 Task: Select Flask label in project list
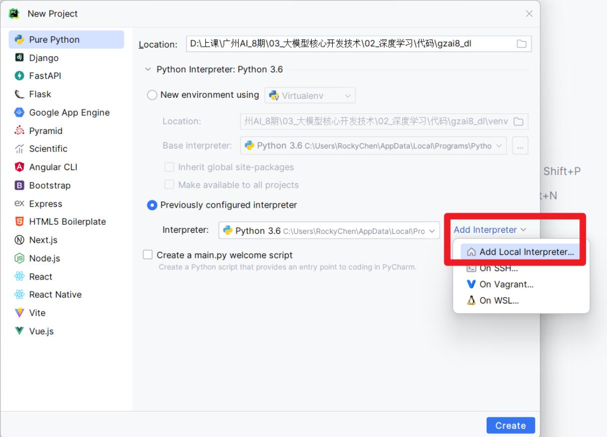40,94
